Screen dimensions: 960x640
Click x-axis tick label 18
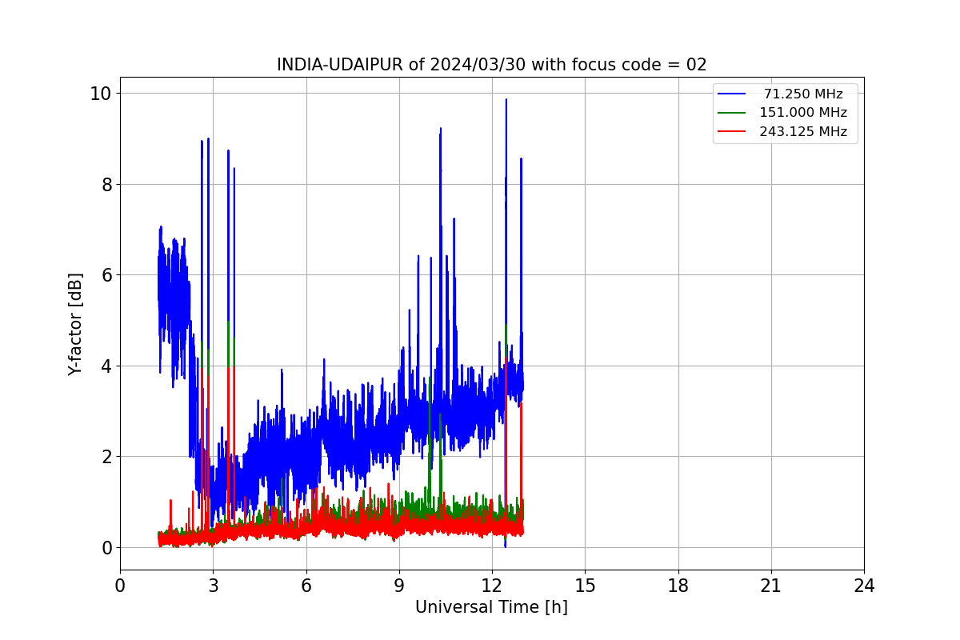678,586
